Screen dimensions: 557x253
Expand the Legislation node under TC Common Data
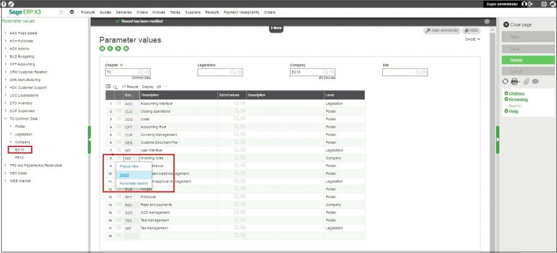pos(11,134)
